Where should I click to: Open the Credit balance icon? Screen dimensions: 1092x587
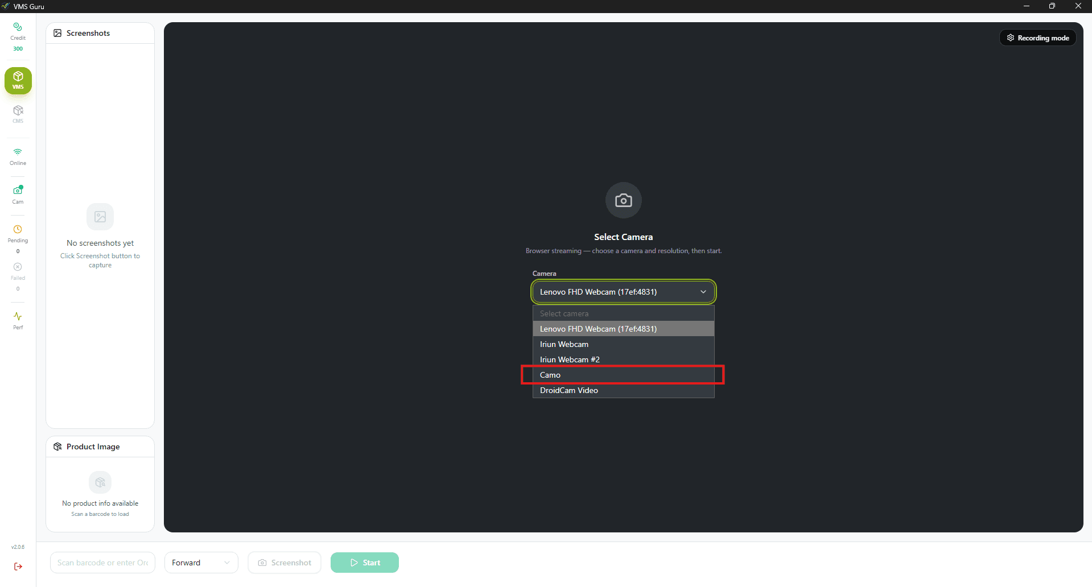18,27
